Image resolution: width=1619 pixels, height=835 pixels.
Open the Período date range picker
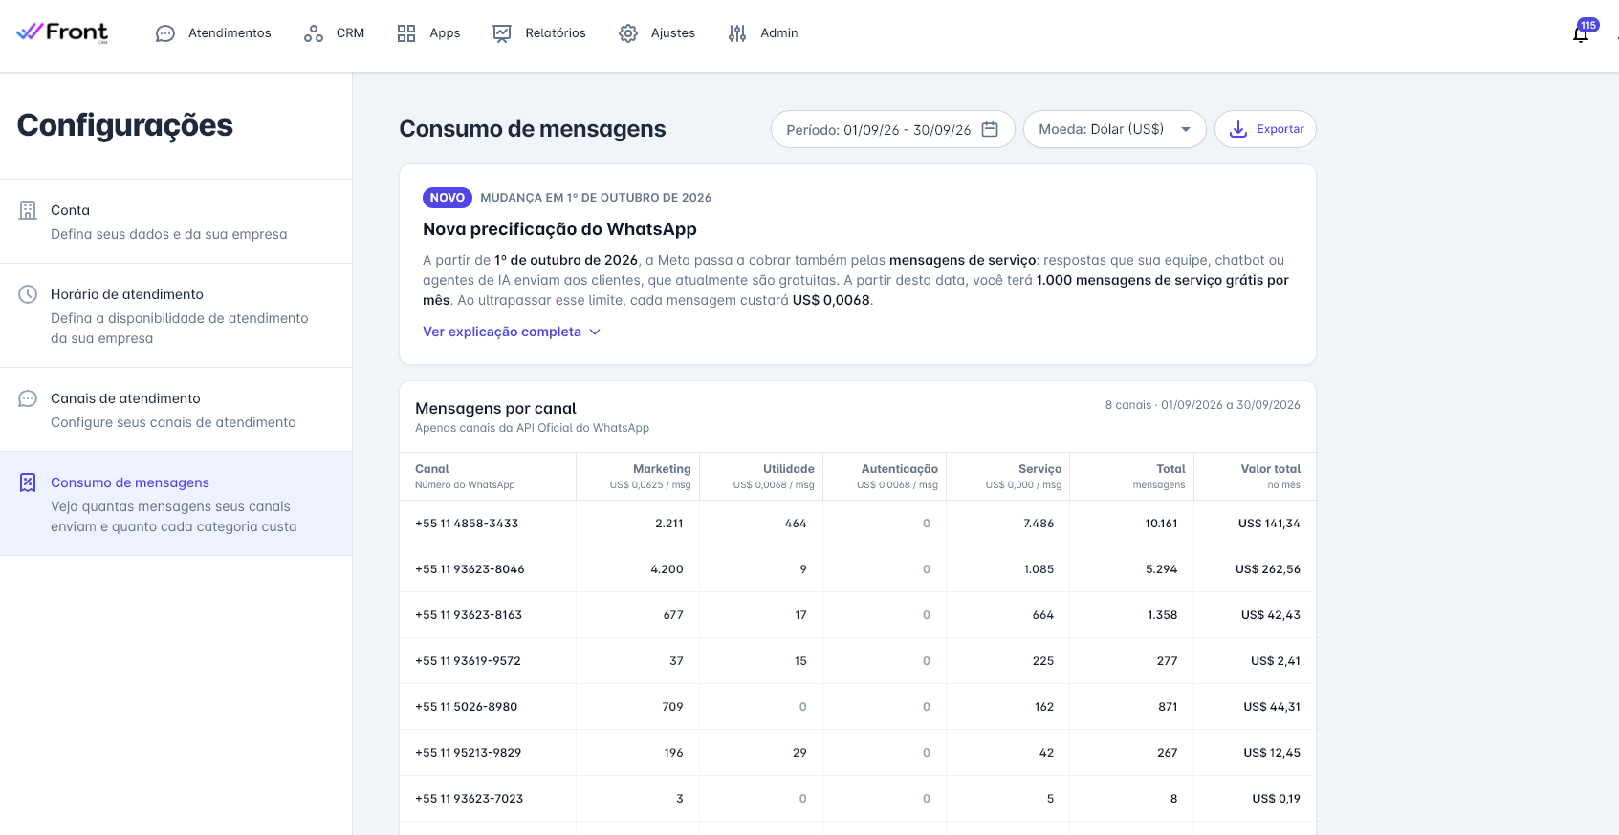(892, 129)
